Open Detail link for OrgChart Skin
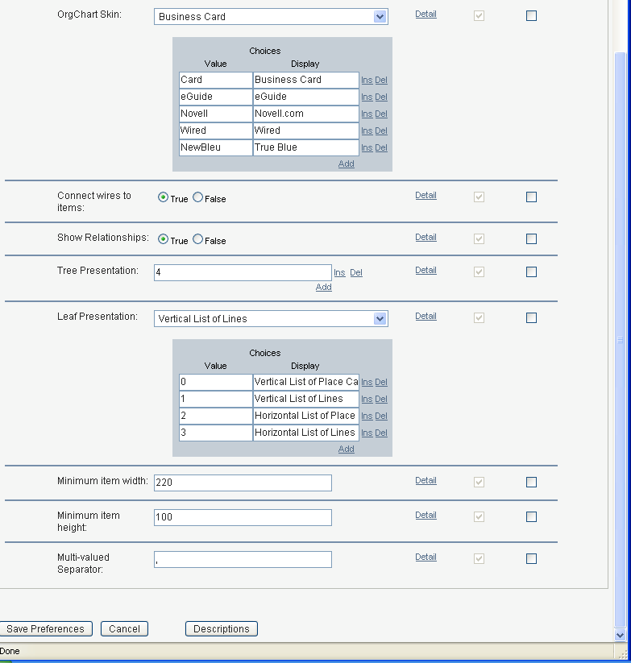Viewport: 631px width, 663px height. (426, 14)
